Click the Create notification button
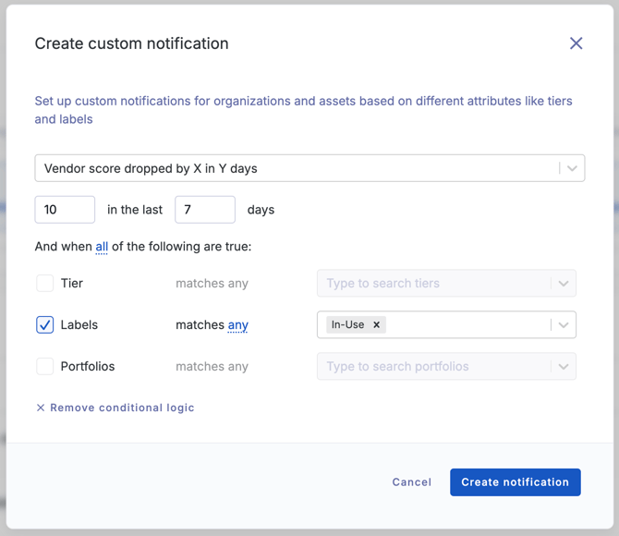 click(515, 482)
